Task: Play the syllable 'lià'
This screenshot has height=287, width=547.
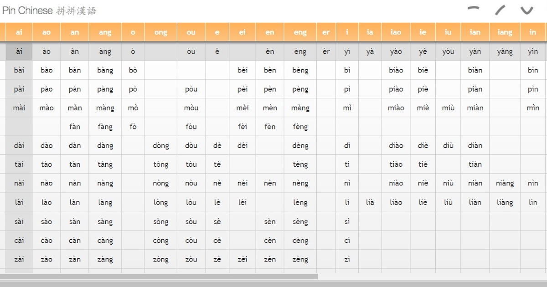Action: point(370,202)
